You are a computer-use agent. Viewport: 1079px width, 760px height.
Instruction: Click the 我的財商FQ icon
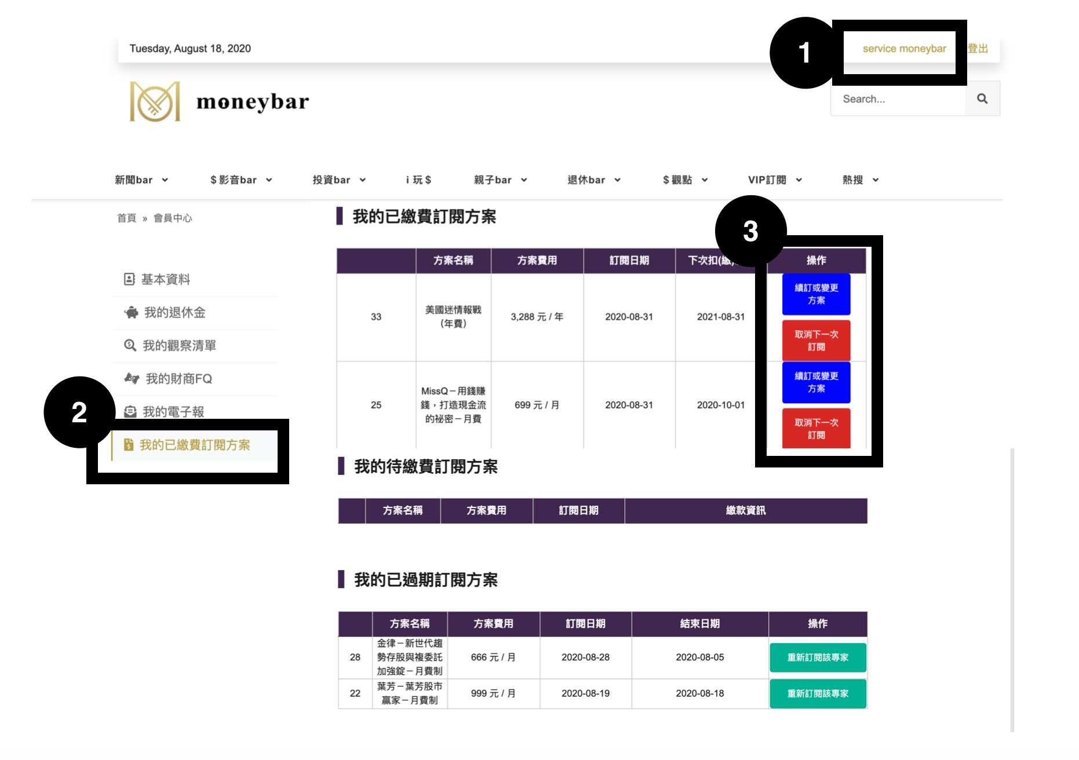pos(132,379)
